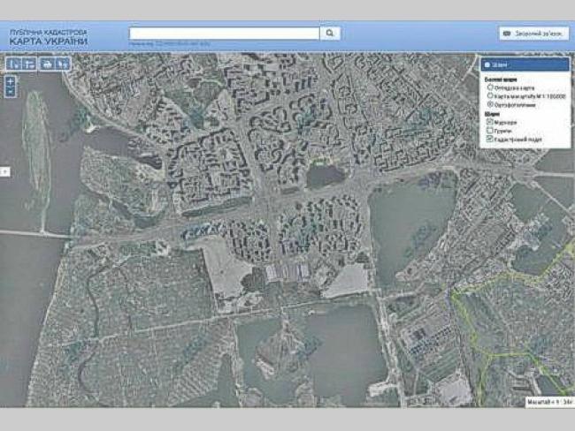This screenshot has height=431, width=575.
Task: Toggle the first checked layer checkbox
Action: (490, 122)
